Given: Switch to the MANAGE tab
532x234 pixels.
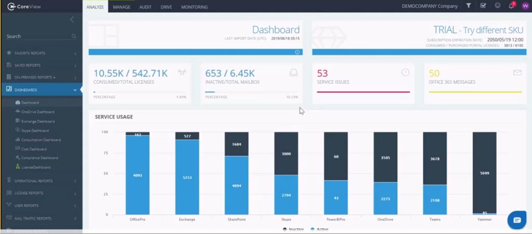Looking at the screenshot, I should tap(122, 7).
